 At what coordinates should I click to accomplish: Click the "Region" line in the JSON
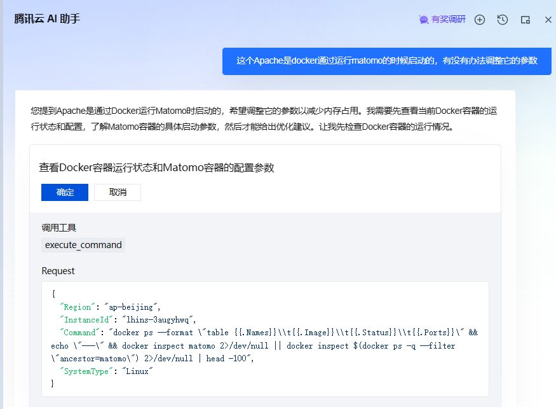coord(110,307)
